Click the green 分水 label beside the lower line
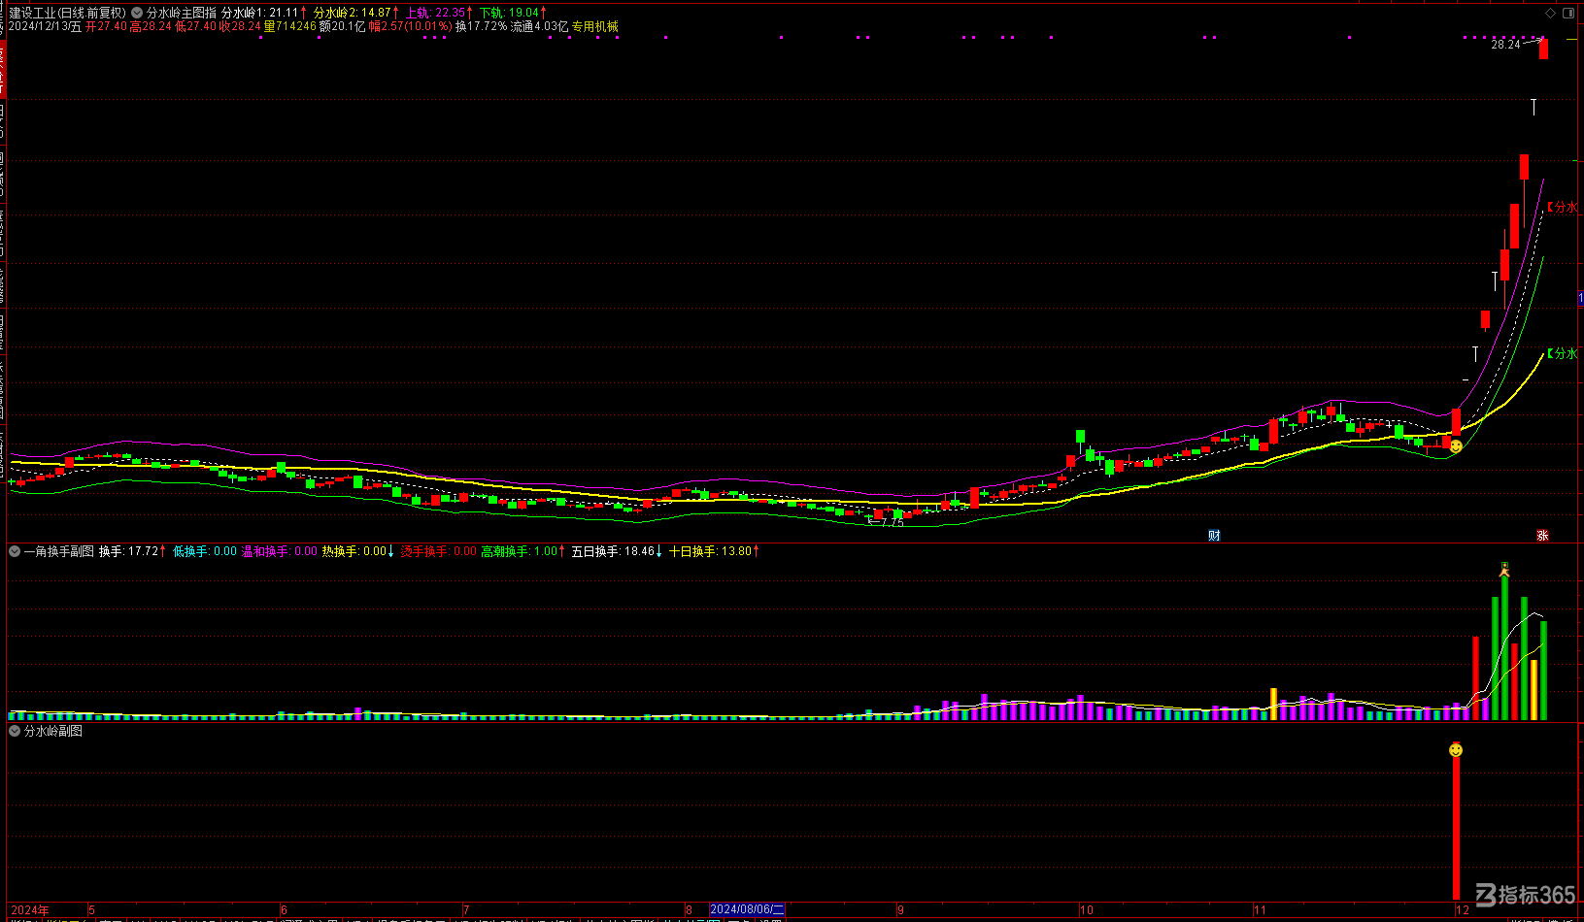Viewport: 1584px width, 922px height. 1563,353
